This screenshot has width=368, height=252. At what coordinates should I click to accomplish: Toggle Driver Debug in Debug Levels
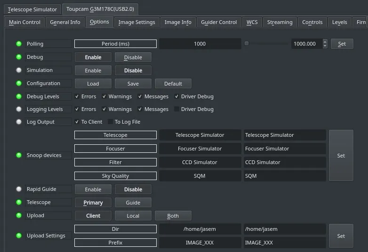point(176,96)
